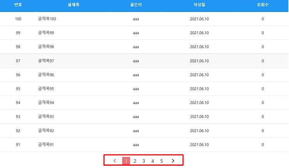Open post titled 글제목91
The image size is (289, 168).
[x=46, y=144]
